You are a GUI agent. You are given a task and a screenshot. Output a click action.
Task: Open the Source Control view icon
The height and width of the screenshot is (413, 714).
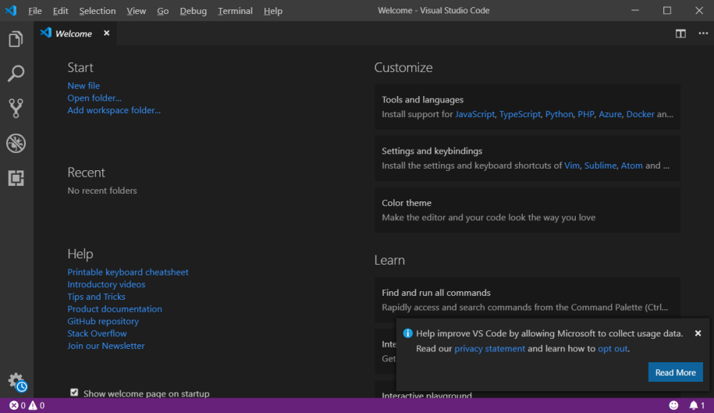coord(16,109)
